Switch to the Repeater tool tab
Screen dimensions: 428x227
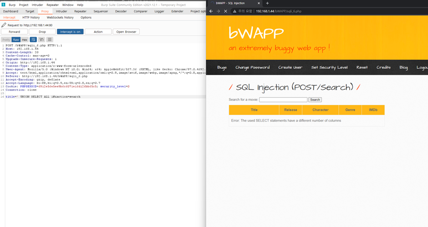coord(80,11)
